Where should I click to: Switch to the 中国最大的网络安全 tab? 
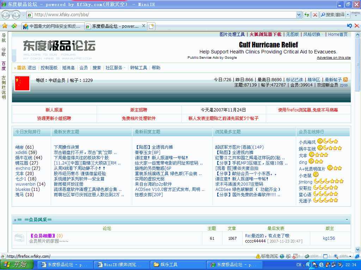53,26
